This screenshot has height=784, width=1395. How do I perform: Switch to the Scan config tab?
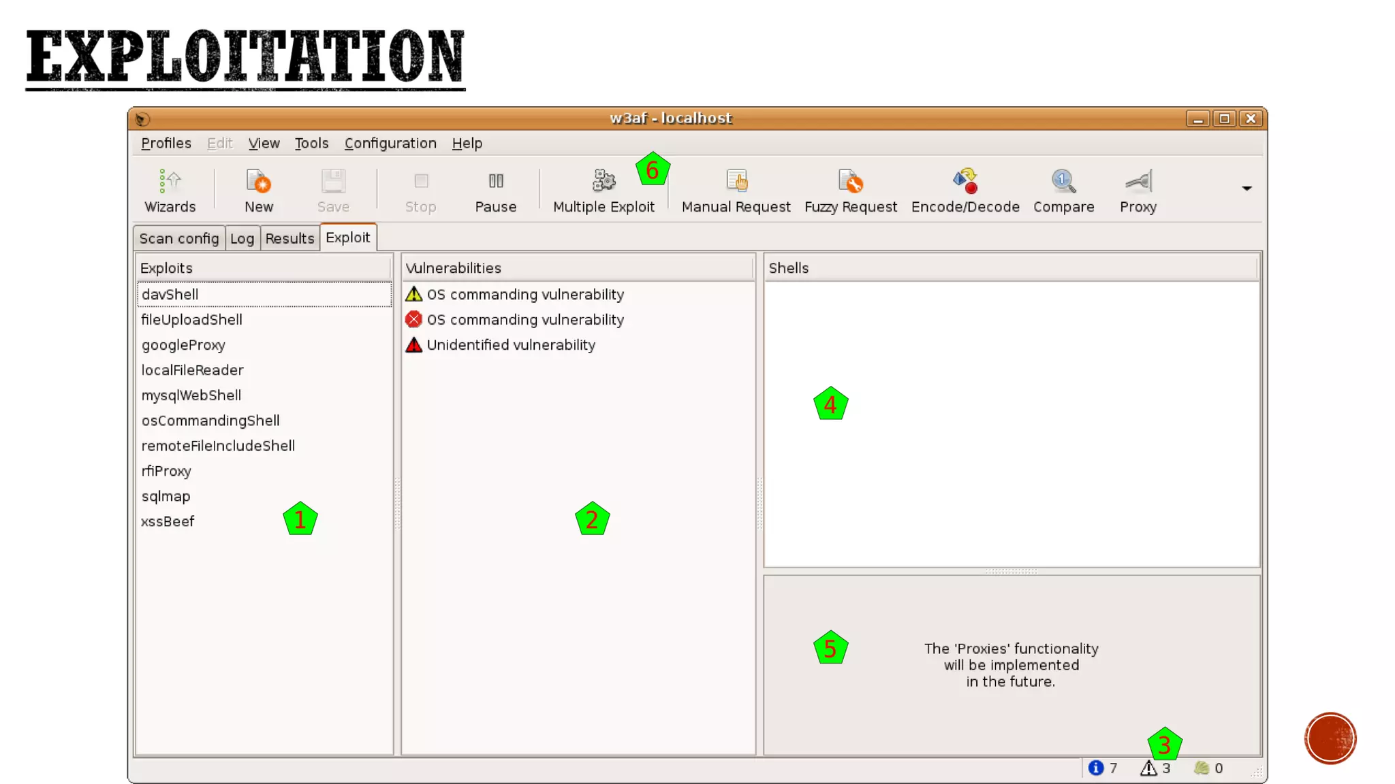coord(178,238)
